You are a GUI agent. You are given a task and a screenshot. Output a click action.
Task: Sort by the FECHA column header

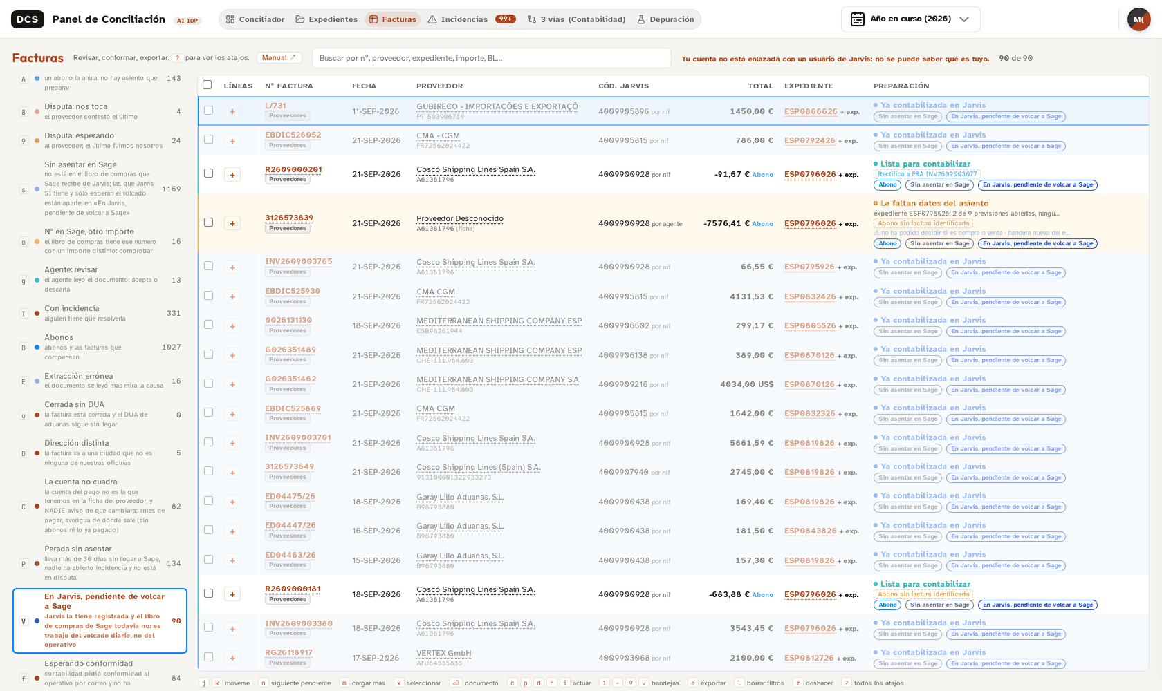[364, 86]
